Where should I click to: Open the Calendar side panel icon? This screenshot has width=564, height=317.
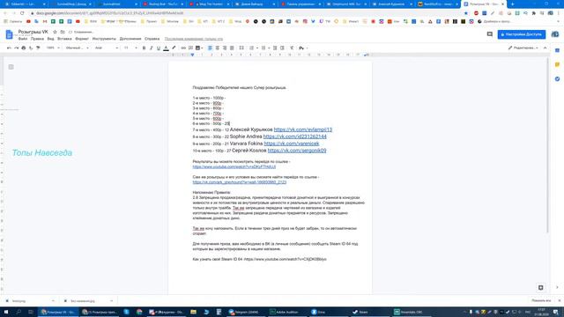(557, 50)
